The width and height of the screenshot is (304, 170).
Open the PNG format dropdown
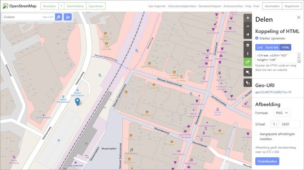click(x=282, y=113)
